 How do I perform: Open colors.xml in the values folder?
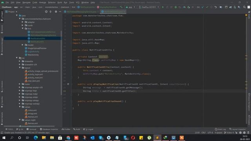pyautogui.click(x=31, y=110)
